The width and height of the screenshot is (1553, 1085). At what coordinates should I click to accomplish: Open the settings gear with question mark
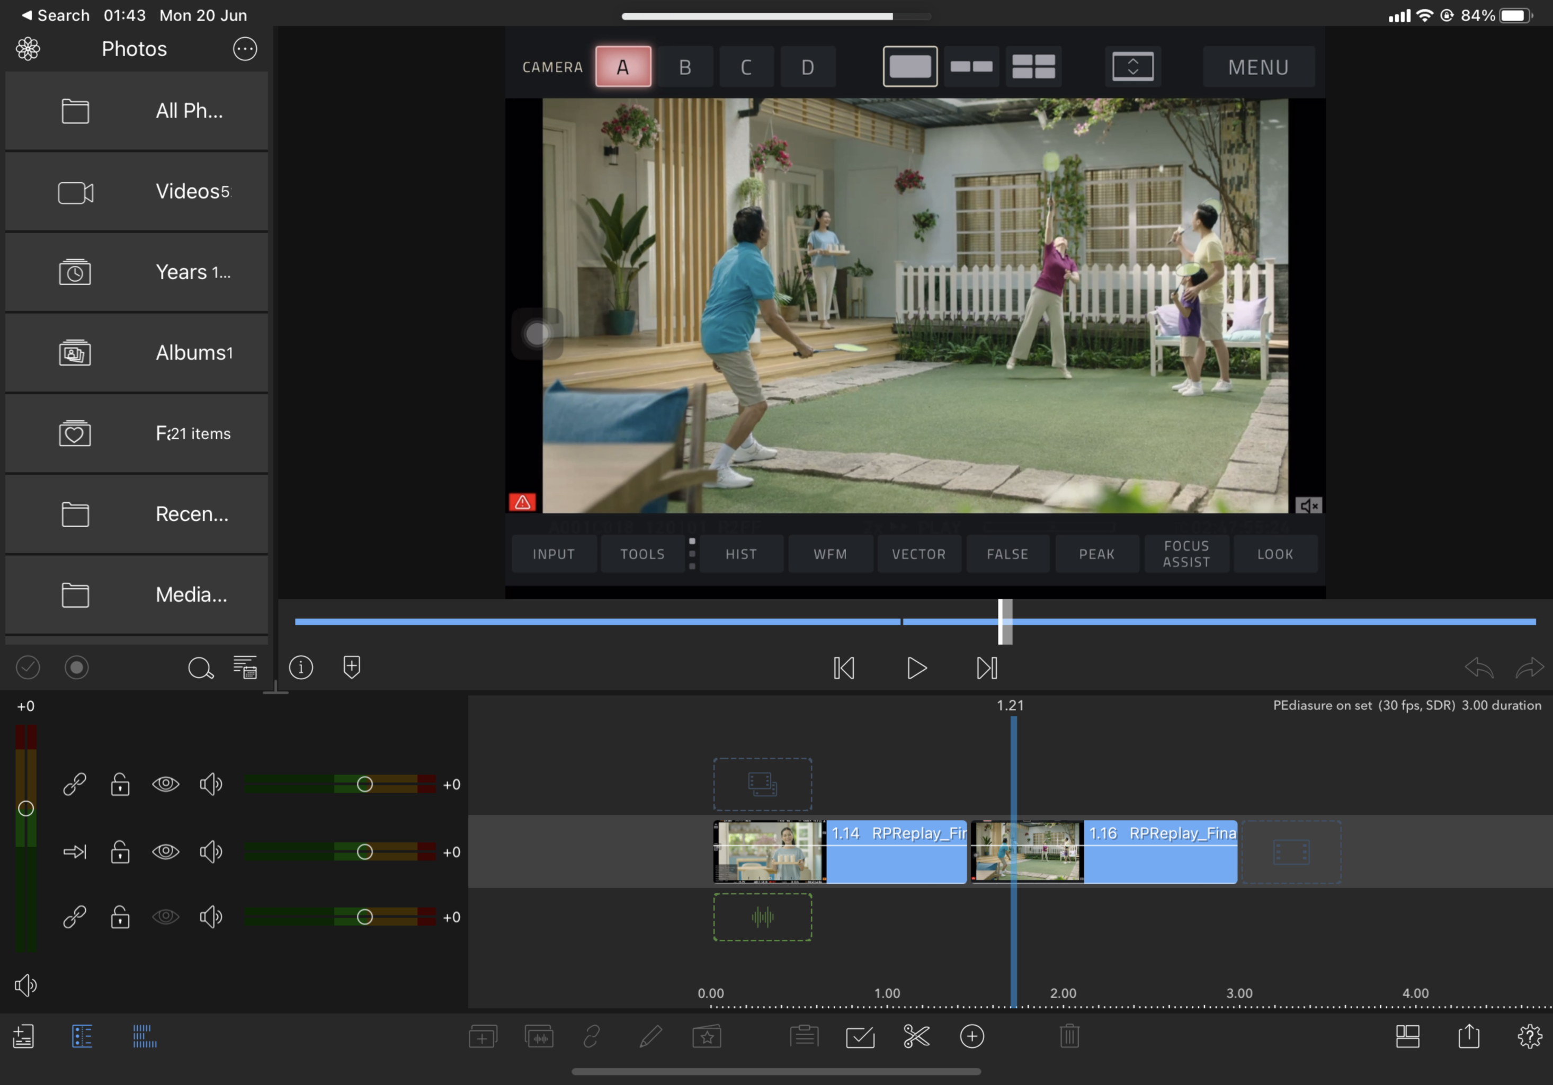1530,1036
